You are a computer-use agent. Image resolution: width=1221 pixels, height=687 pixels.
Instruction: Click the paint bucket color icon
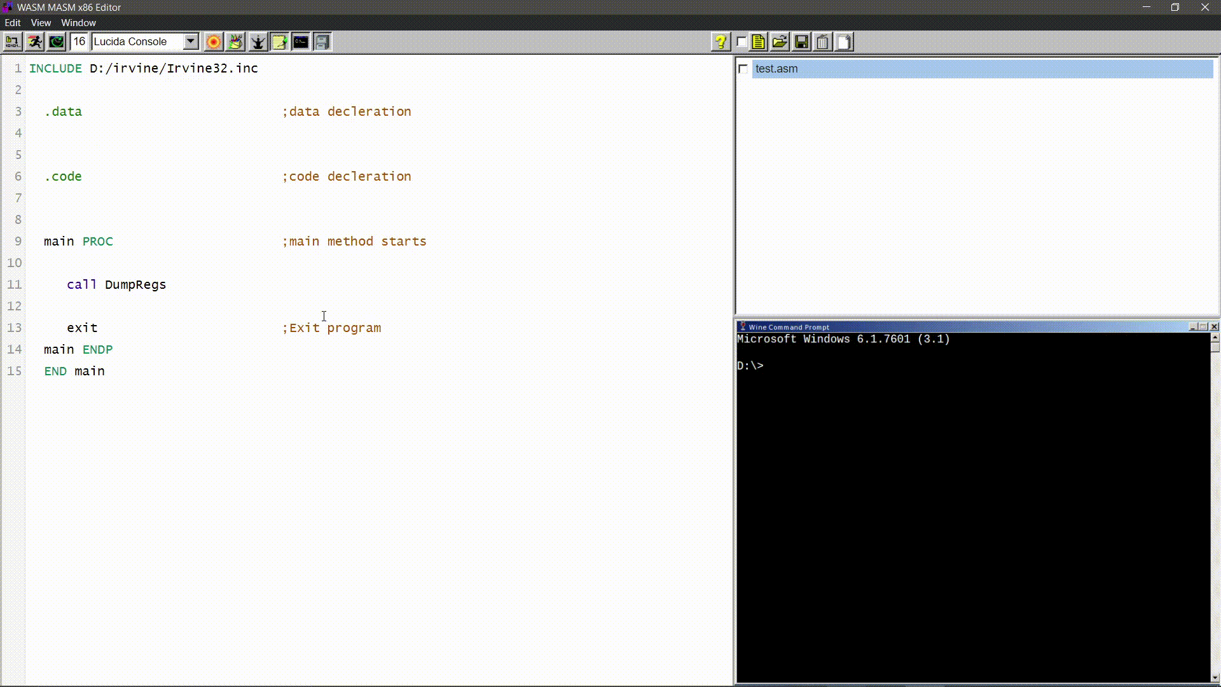236,42
